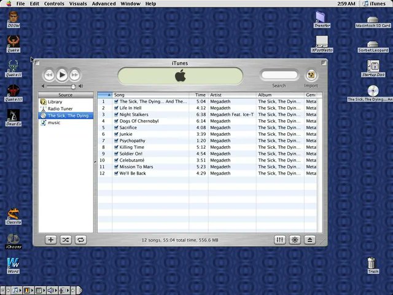Open the iTunes application menu at right
The image size is (393, 295).
point(374,4)
